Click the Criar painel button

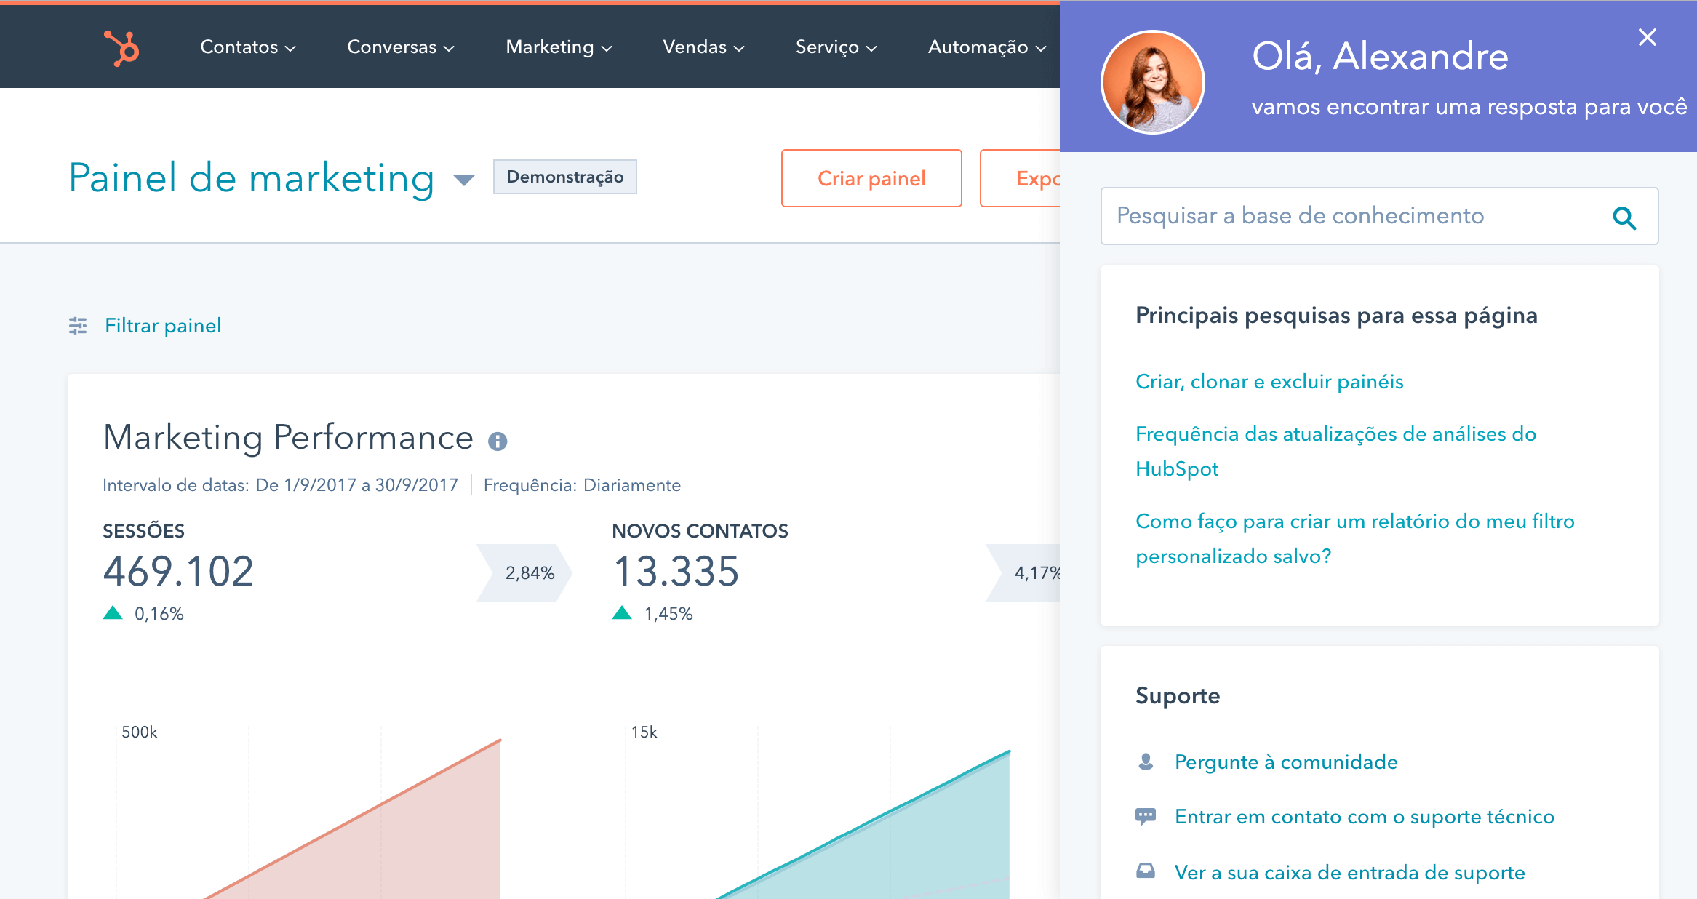point(871,178)
